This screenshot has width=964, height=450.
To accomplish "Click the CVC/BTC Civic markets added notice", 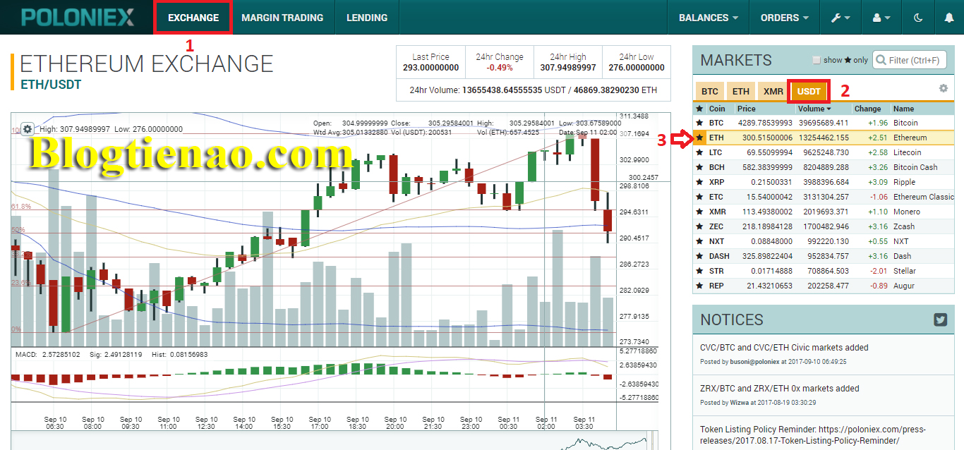I will coord(784,348).
